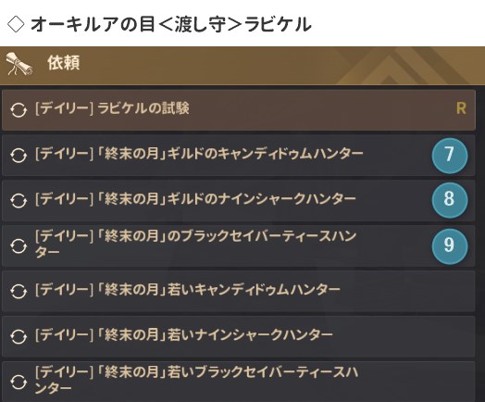The image size is (485, 402).
Task: Click the repeat icon for のブラックセイバーティースハンター
Action: coord(19,246)
